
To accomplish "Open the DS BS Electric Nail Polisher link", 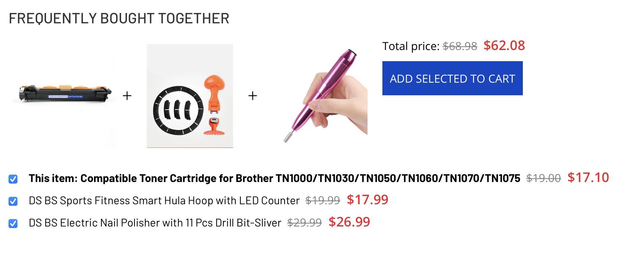I will (155, 223).
